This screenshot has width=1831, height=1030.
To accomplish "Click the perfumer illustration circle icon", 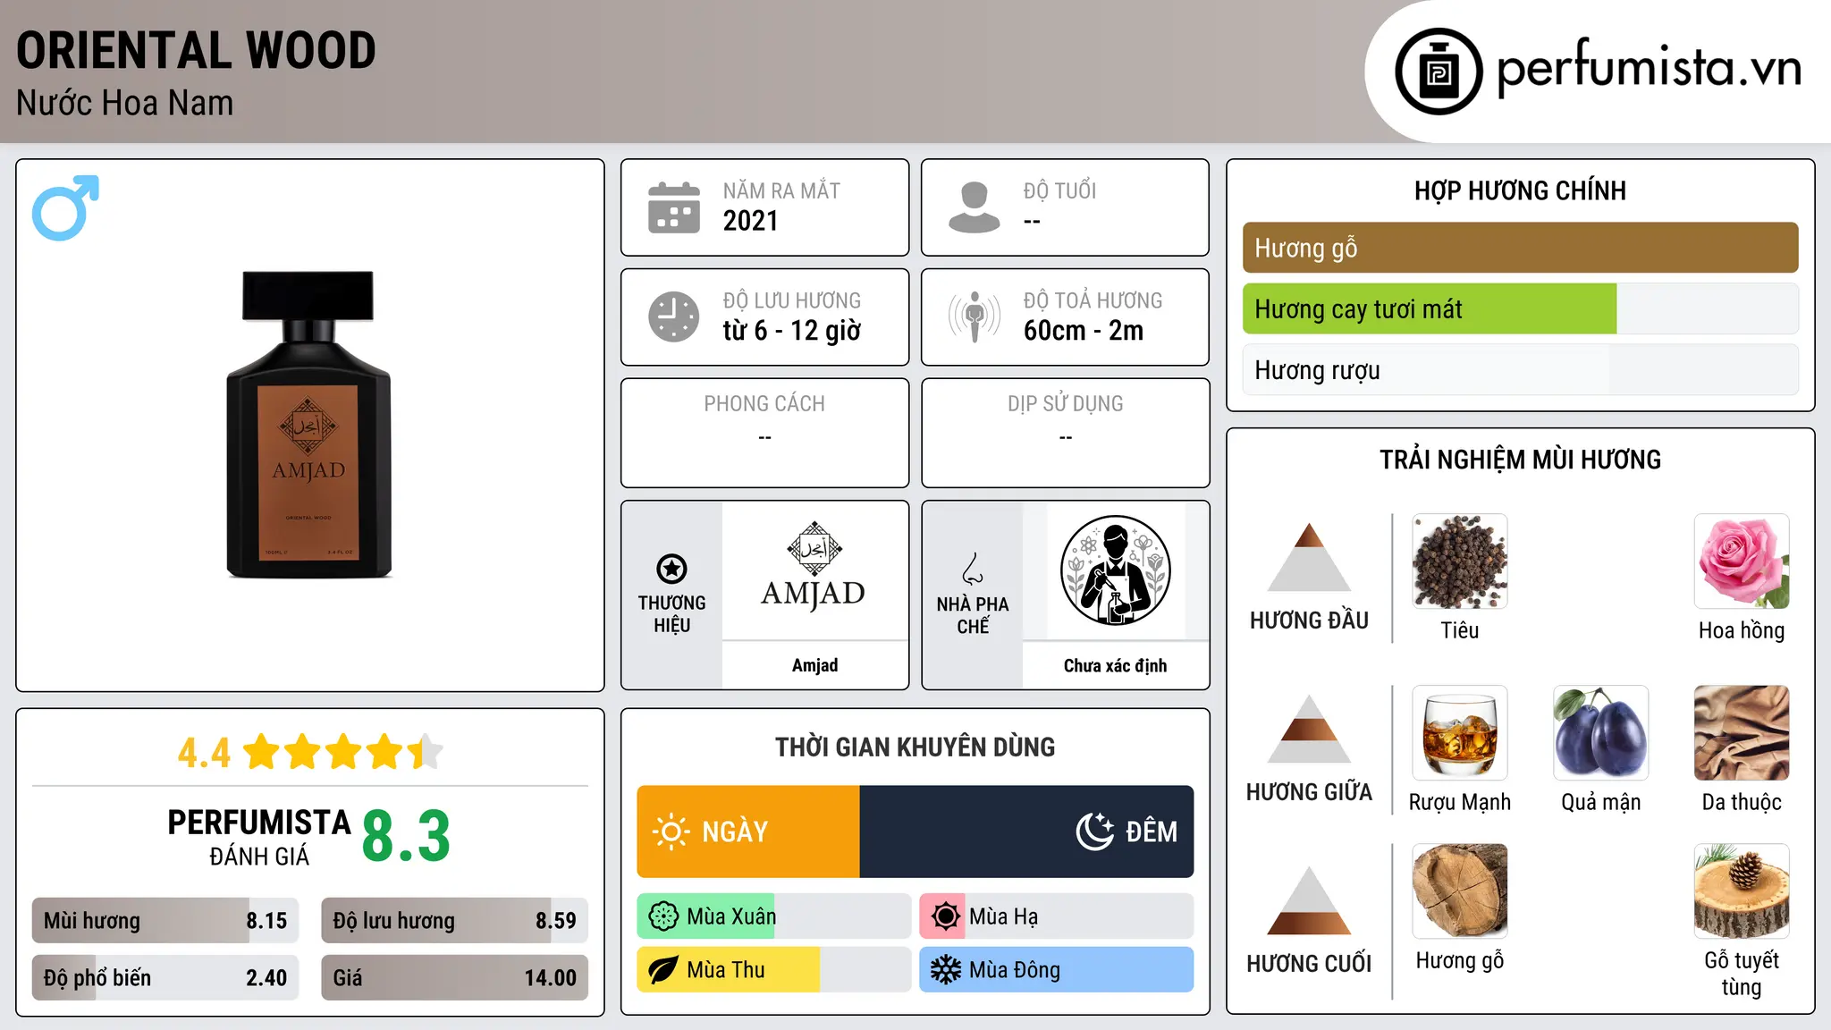I will tap(1115, 570).
